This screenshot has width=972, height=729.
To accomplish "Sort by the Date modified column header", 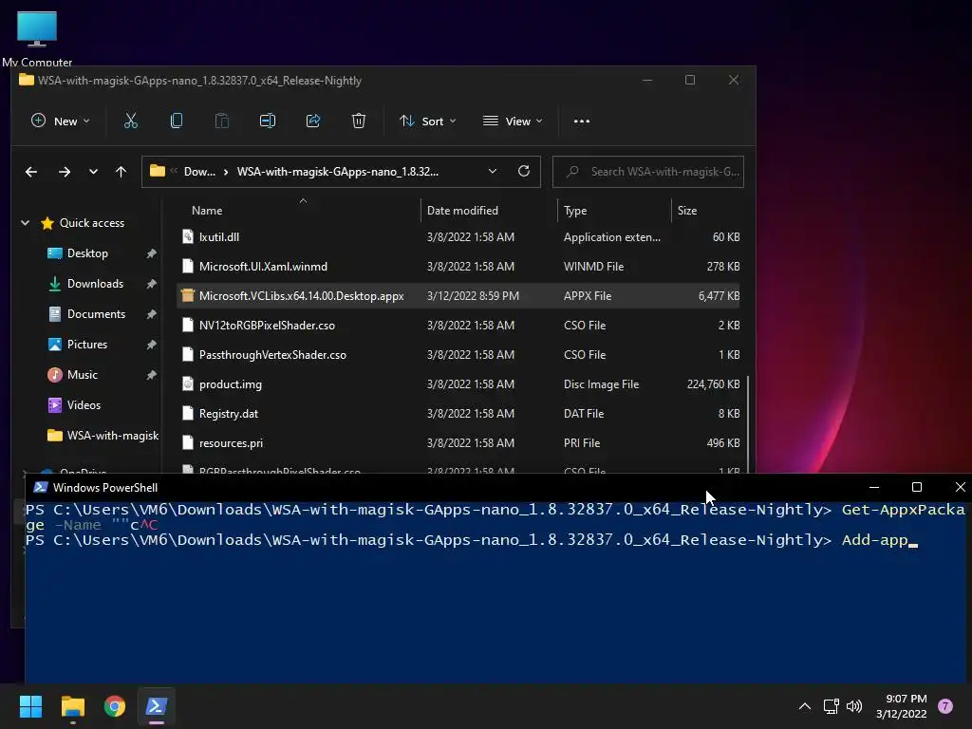I will click(x=462, y=210).
